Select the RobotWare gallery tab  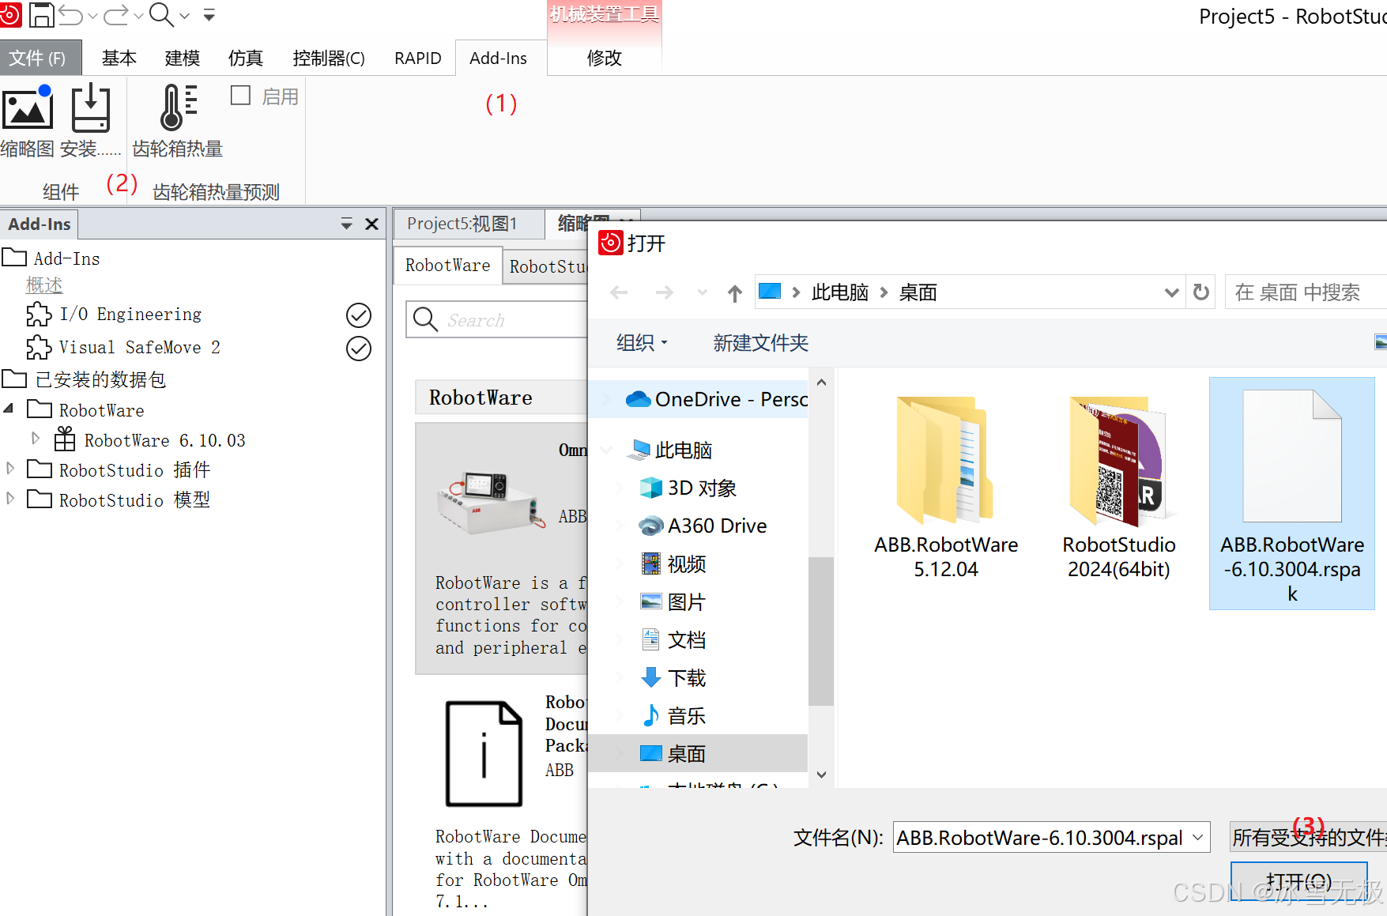[448, 266]
